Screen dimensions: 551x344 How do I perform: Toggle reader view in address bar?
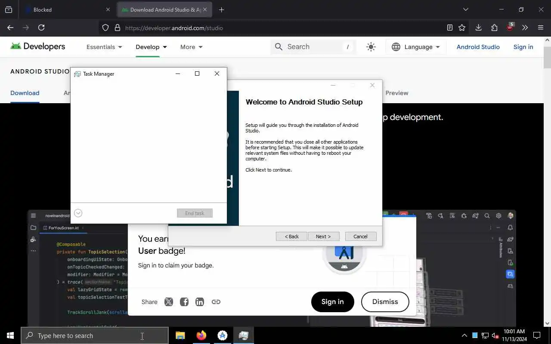coord(449,28)
